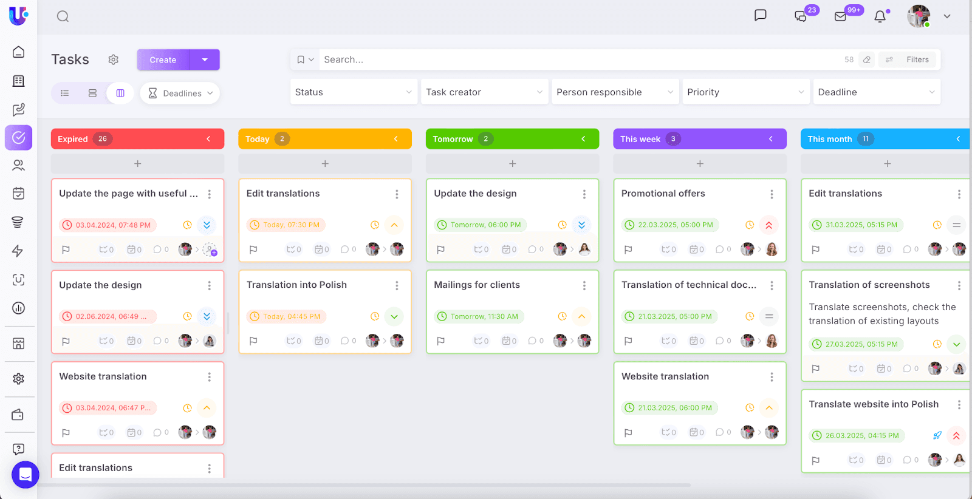Toggle the flag on Mailings for clients card
Image resolution: width=972 pixels, height=499 pixels.
441,341
